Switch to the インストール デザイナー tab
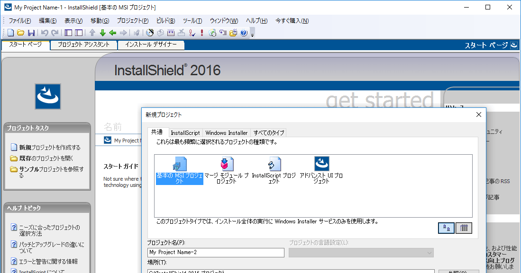 [x=151, y=45]
